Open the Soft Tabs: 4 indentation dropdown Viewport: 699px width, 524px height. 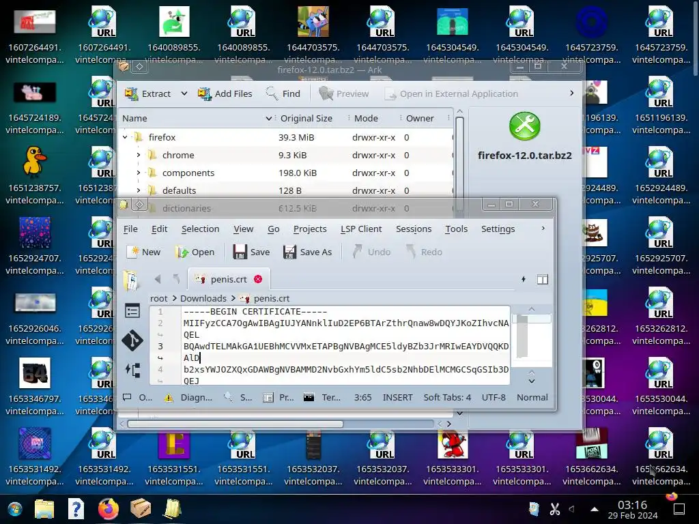[x=447, y=398]
